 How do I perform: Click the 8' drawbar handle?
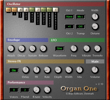click(20, 10)
